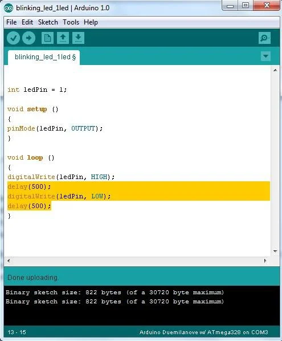Click the opening brace of setup function
Image resolution: width=282 pixels, height=341 pixels.
click(x=9, y=119)
